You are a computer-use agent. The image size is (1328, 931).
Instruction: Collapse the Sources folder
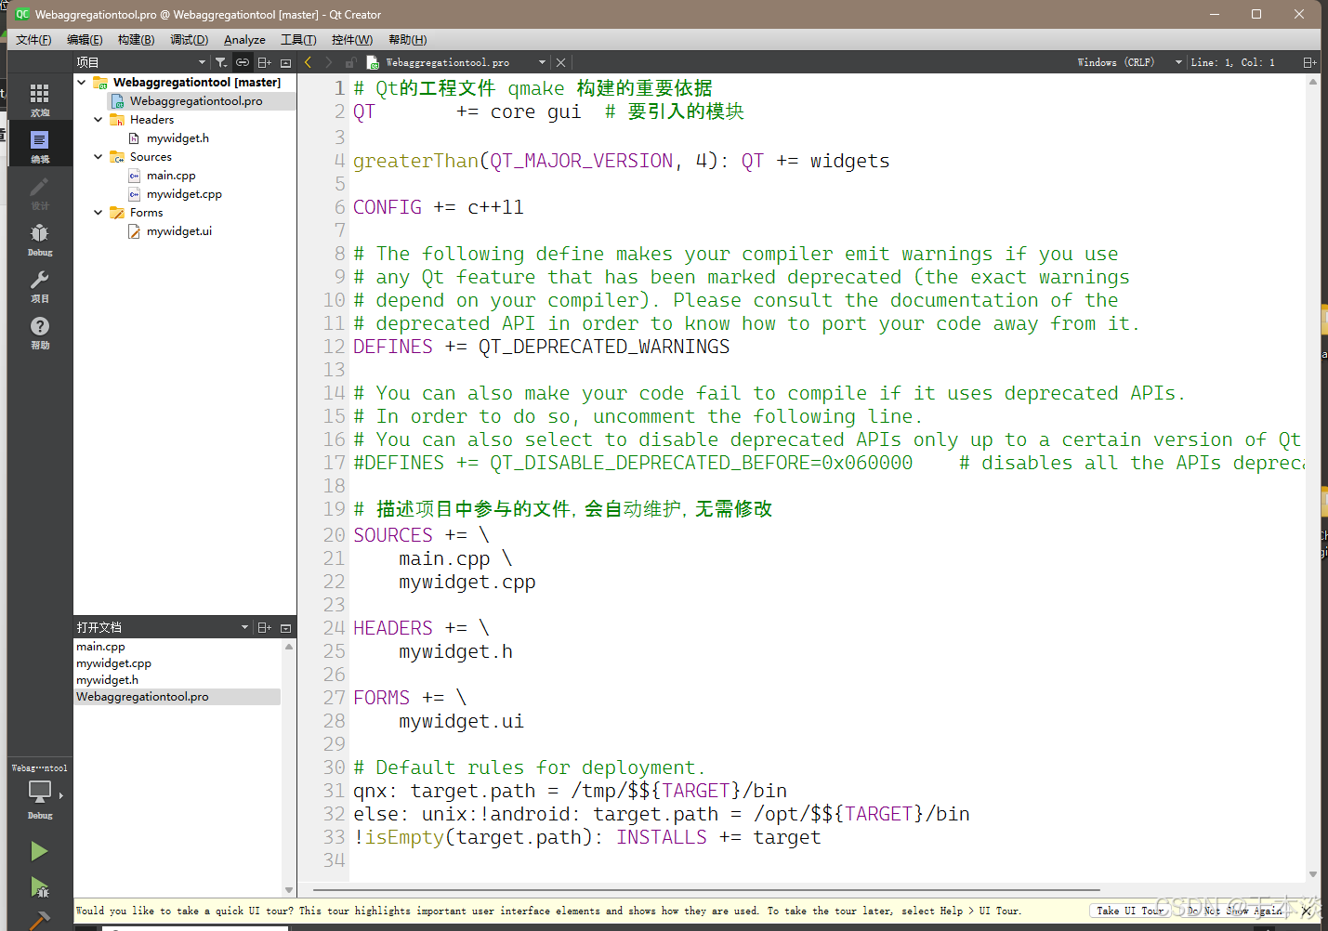(x=99, y=156)
